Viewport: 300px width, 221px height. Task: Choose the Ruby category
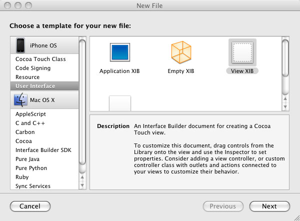[44, 177]
